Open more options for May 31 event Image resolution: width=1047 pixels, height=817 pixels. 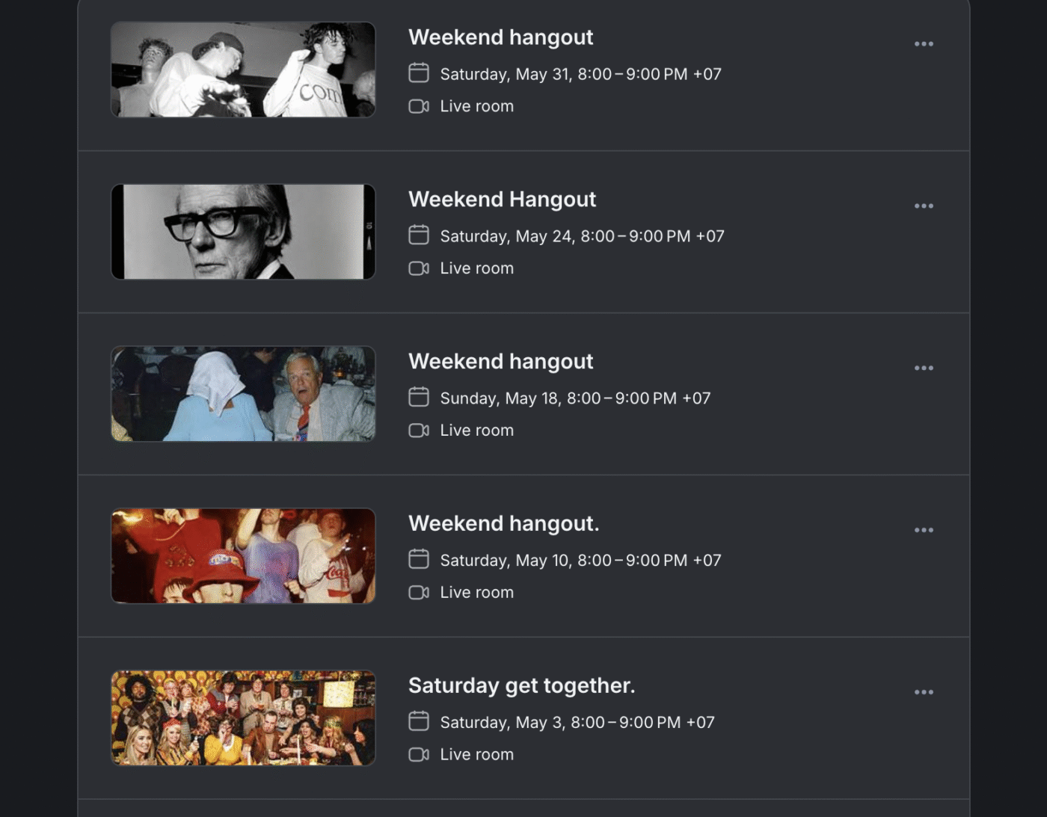pos(924,44)
